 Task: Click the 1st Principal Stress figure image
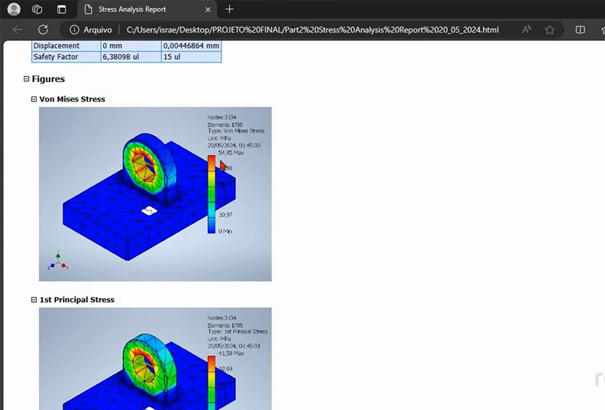tap(130, 358)
